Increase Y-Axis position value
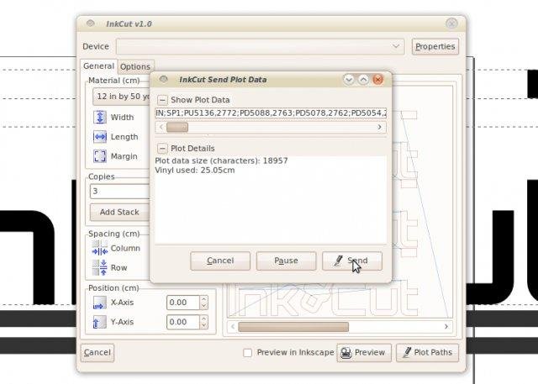Screen dimensions: 538x384 (203, 318)
